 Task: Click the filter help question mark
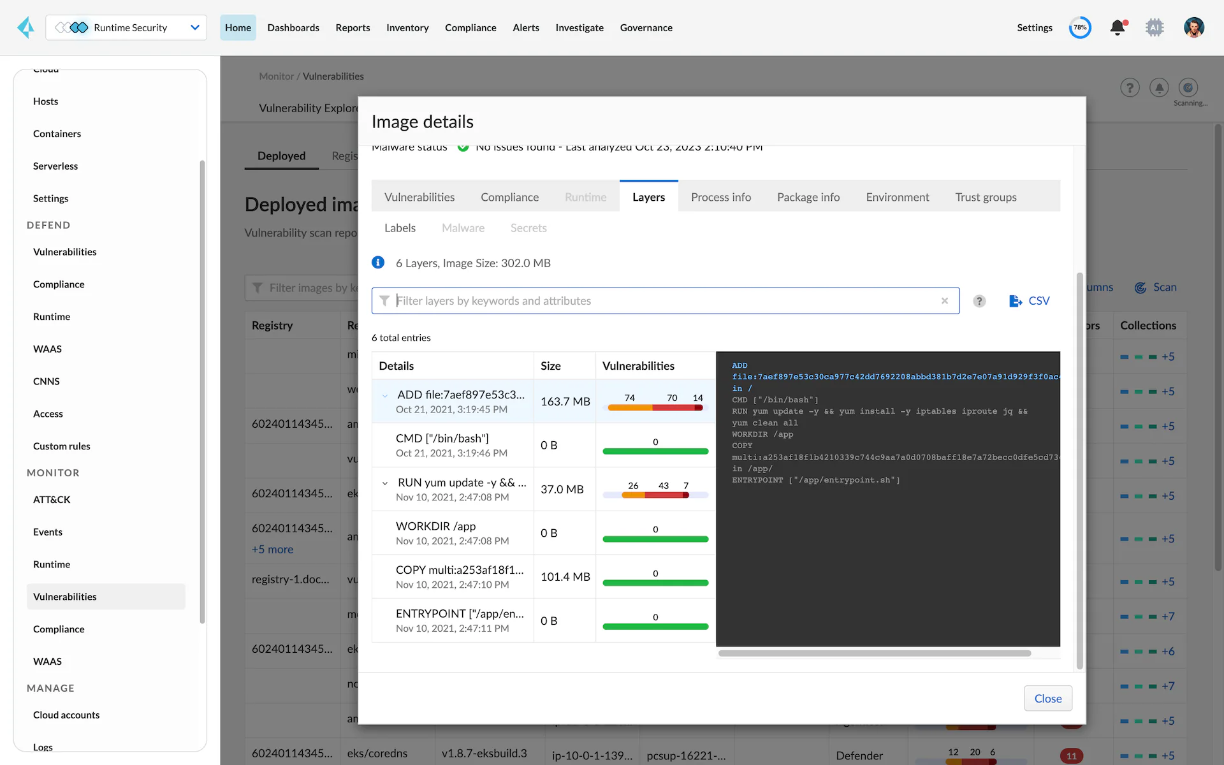point(979,301)
